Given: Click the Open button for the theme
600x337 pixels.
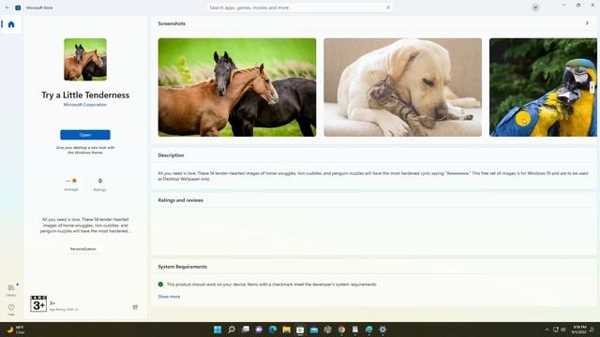Looking at the screenshot, I should (x=85, y=135).
